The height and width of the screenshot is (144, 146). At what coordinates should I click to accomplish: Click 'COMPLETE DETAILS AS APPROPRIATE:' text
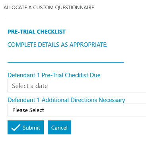tap(57, 45)
